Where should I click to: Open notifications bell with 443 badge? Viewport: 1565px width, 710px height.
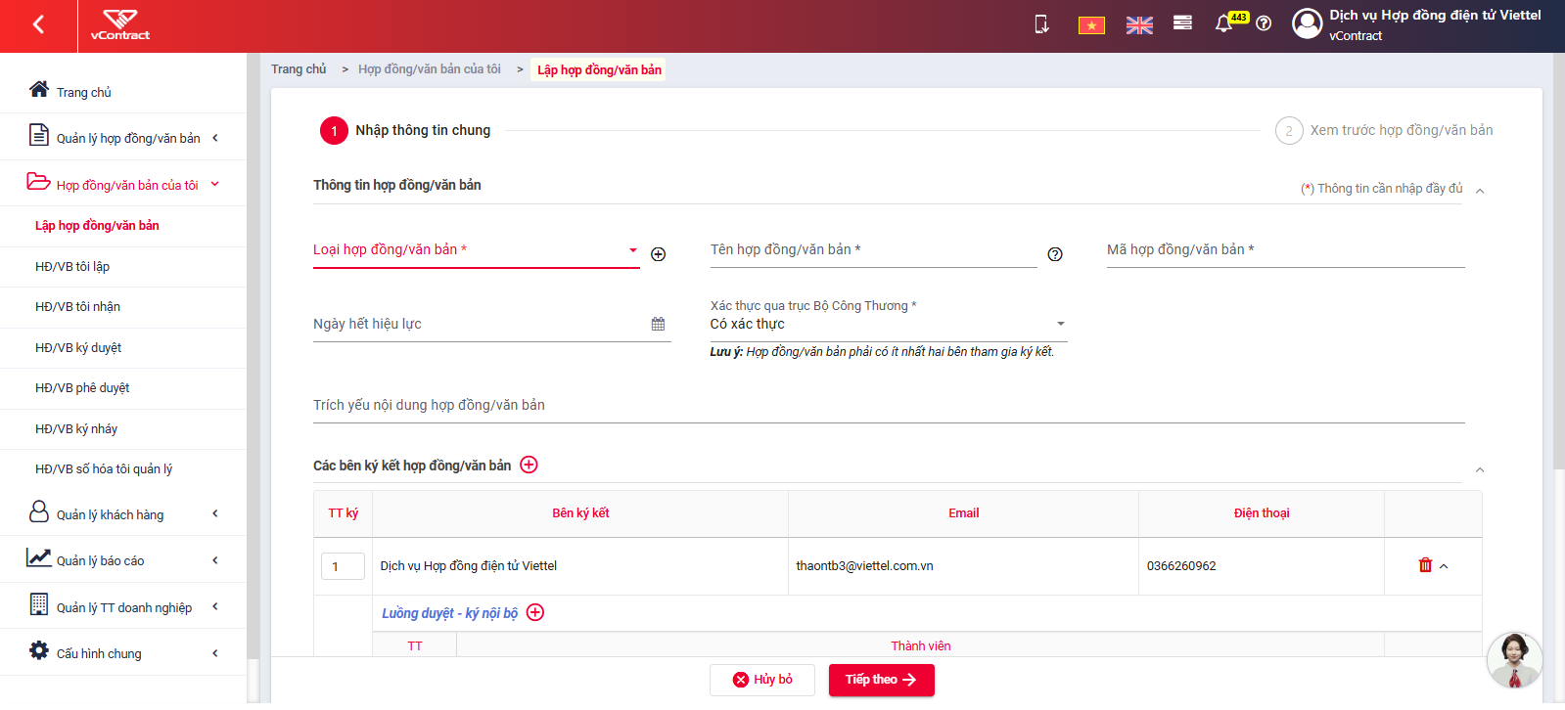[x=1224, y=23]
